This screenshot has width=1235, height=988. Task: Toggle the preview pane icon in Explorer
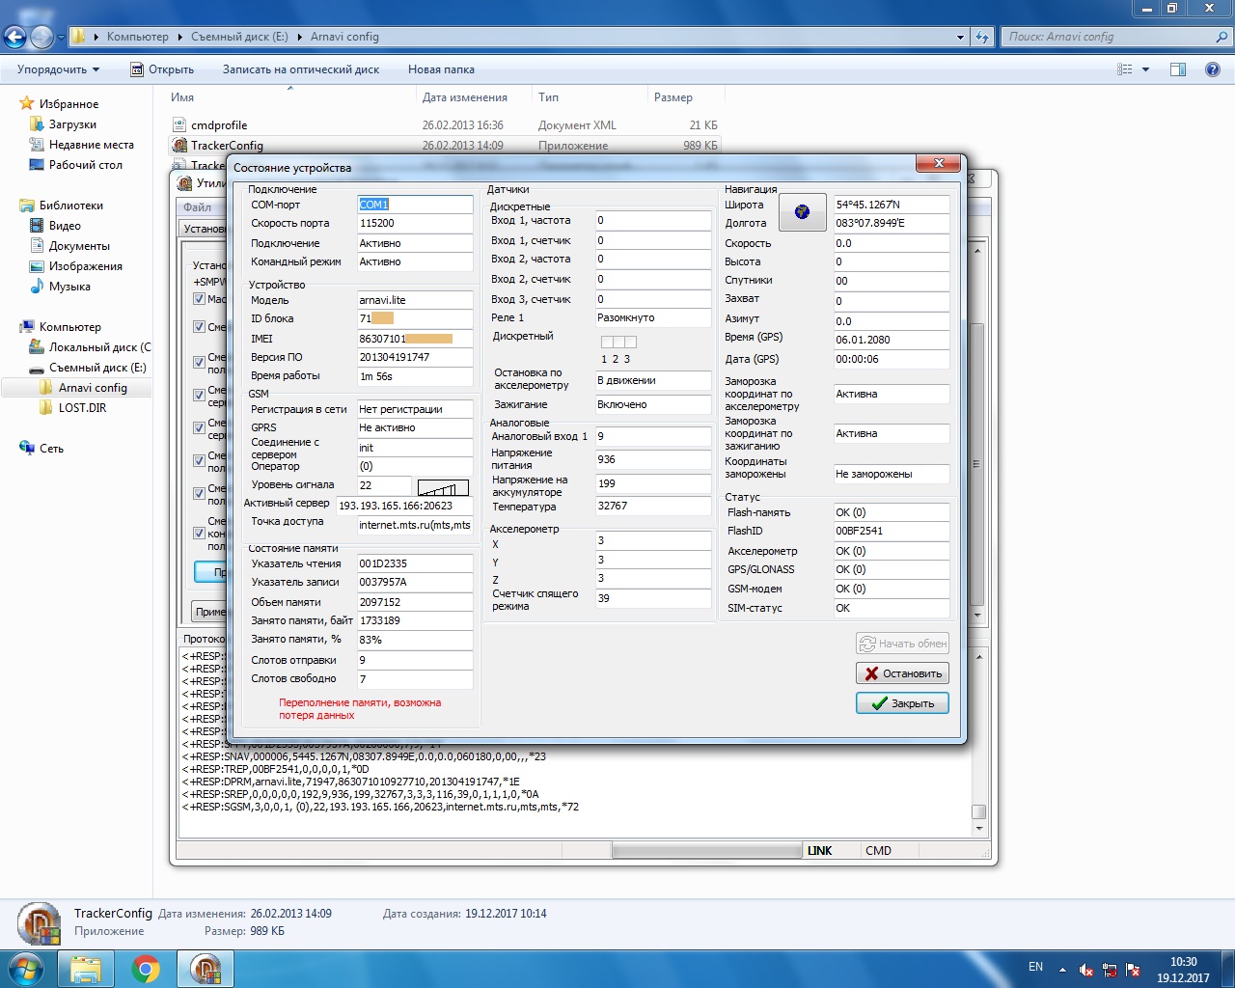tap(1177, 69)
